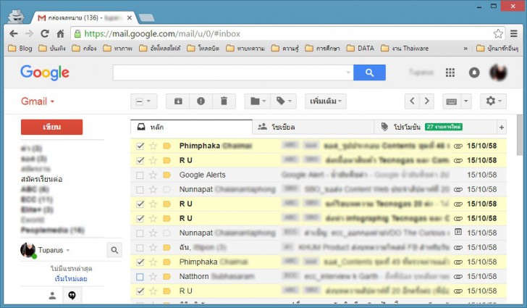Report spam with exclamation icon
Viewport: 527px width, 308px height.
click(201, 101)
